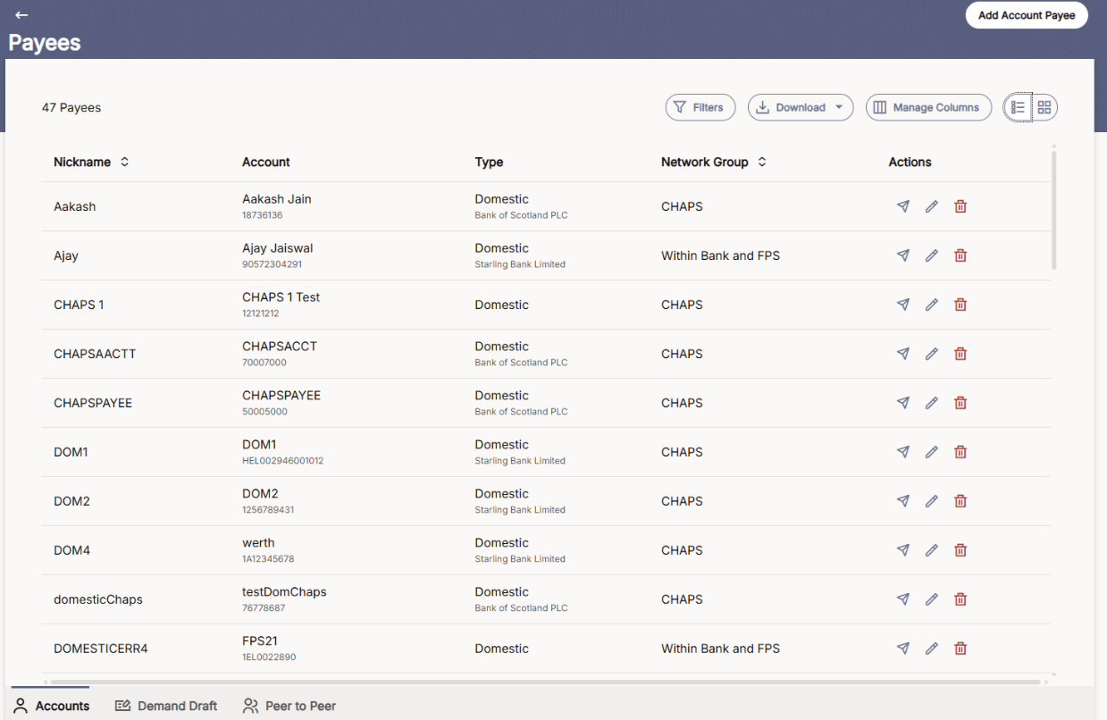Open the Filters panel

coord(700,107)
